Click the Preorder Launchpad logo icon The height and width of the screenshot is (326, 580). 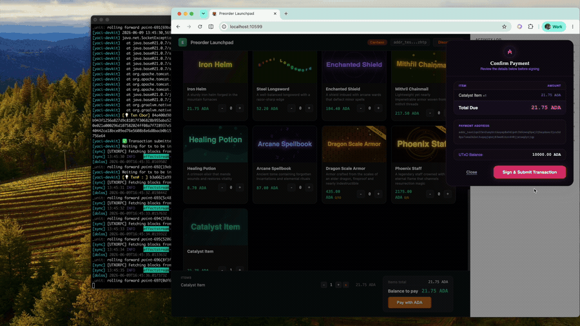pos(182,43)
